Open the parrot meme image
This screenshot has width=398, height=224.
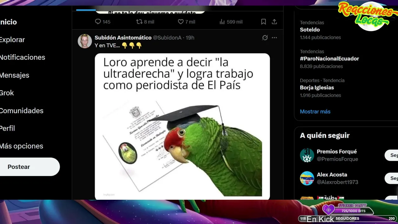coord(182,126)
